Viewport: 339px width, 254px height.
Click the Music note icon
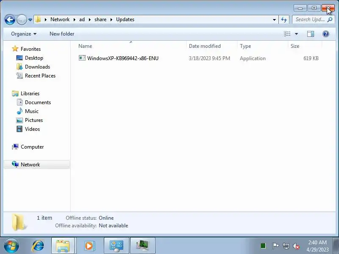click(19, 111)
